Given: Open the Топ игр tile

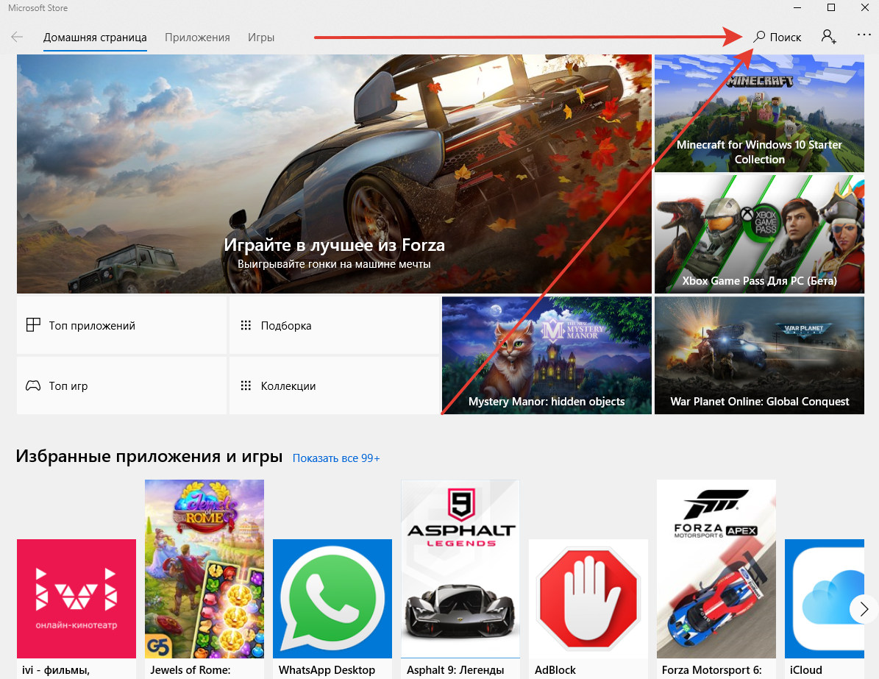Looking at the screenshot, I should (x=122, y=385).
